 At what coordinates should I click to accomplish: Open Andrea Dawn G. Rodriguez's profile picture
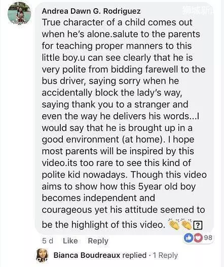(x=19, y=14)
